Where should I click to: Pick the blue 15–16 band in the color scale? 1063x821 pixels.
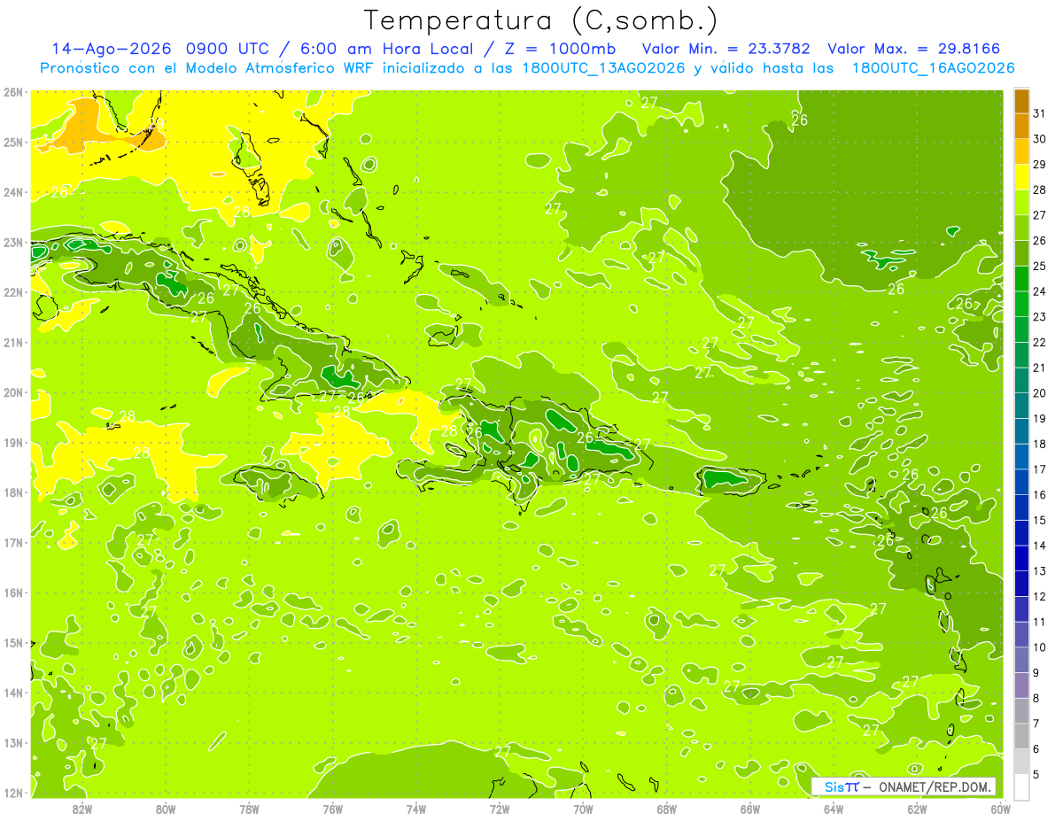click(1021, 507)
